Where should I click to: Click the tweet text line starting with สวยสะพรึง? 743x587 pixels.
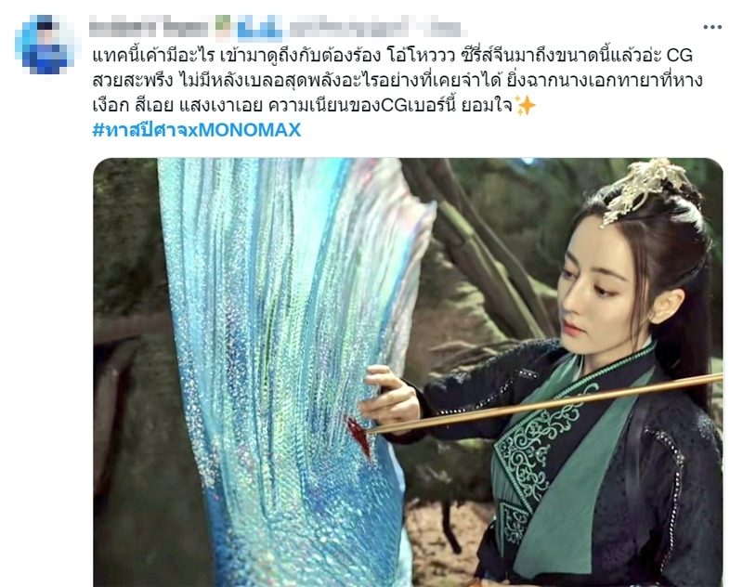[x=398, y=80]
